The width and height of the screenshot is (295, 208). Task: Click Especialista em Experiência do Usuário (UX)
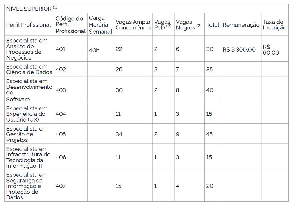[x=27, y=114]
